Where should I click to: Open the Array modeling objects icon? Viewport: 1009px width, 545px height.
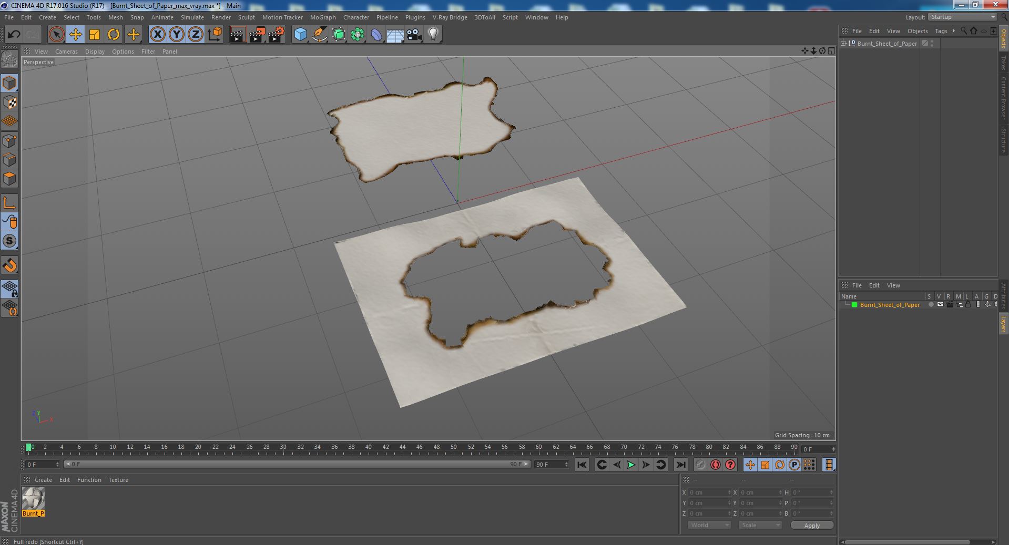[358, 35]
